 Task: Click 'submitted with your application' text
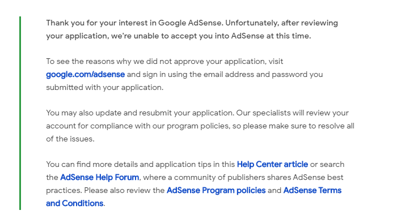click(x=104, y=87)
